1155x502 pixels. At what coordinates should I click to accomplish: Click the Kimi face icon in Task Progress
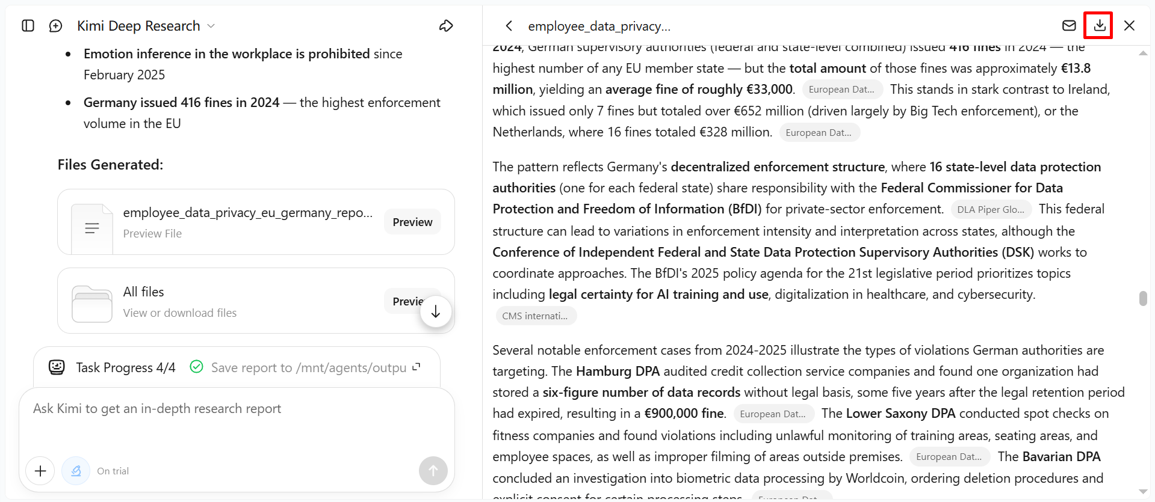point(57,367)
